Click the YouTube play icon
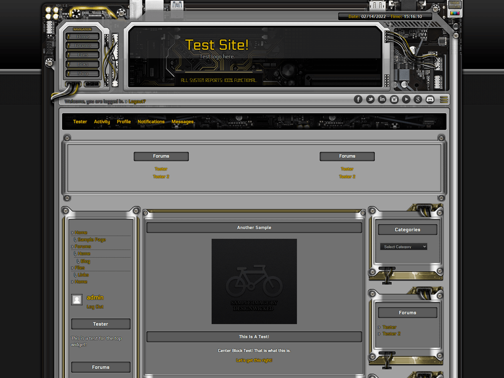 (406, 99)
